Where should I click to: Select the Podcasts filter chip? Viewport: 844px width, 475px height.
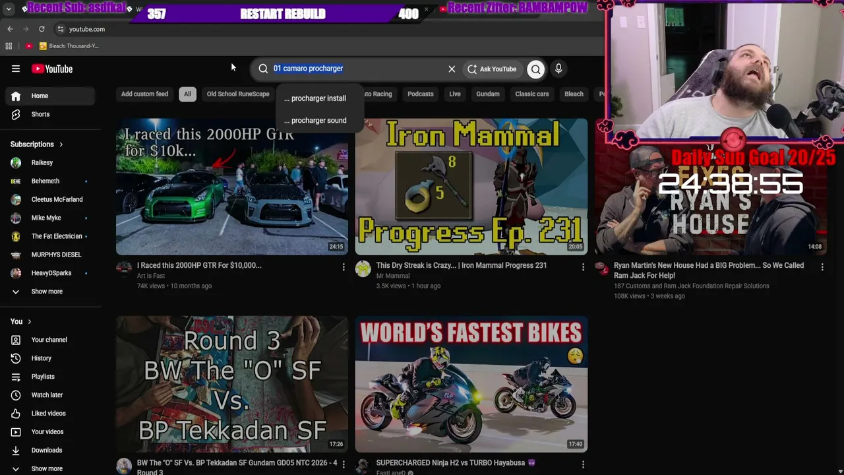[421, 94]
